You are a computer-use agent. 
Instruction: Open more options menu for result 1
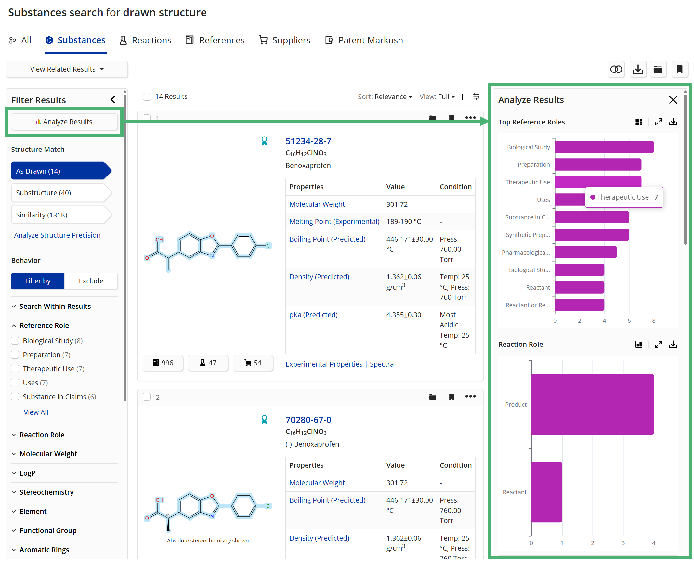pos(470,117)
